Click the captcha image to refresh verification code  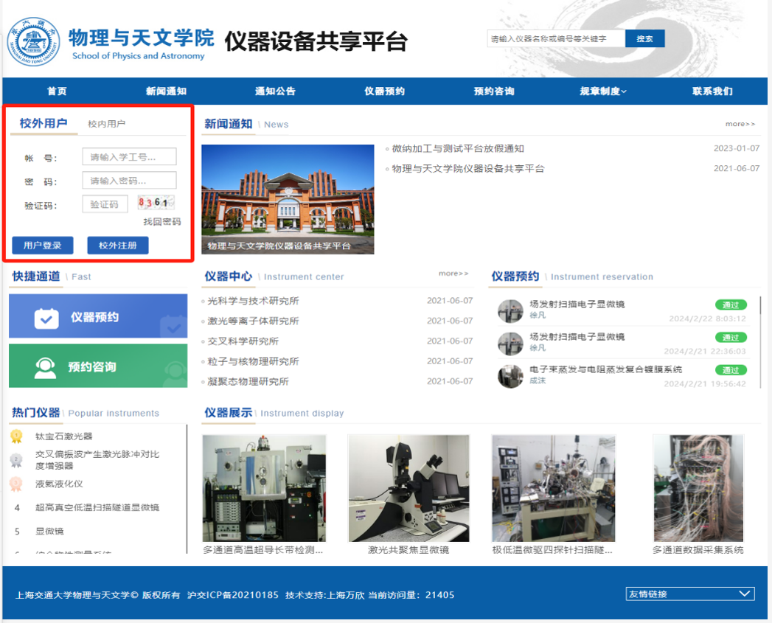[x=156, y=203]
